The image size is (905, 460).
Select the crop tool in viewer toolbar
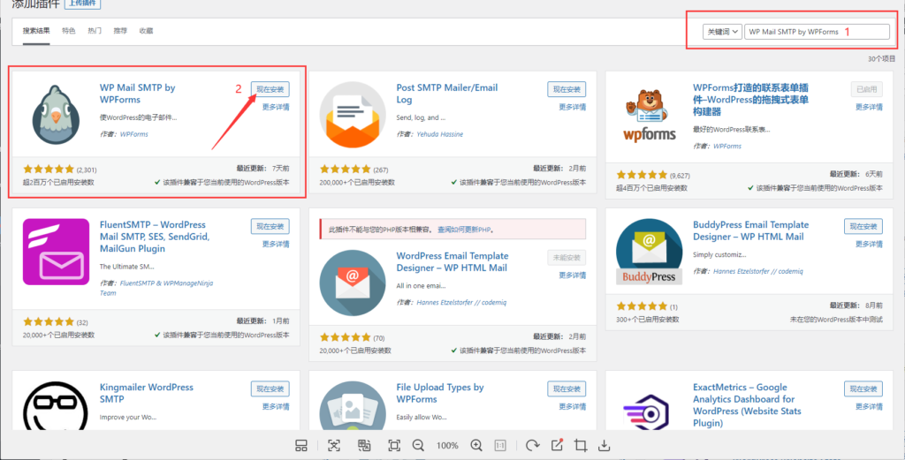(x=581, y=445)
